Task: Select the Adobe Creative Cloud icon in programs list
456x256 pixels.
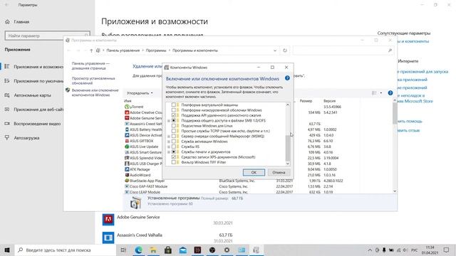Action: click(x=127, y=112)
